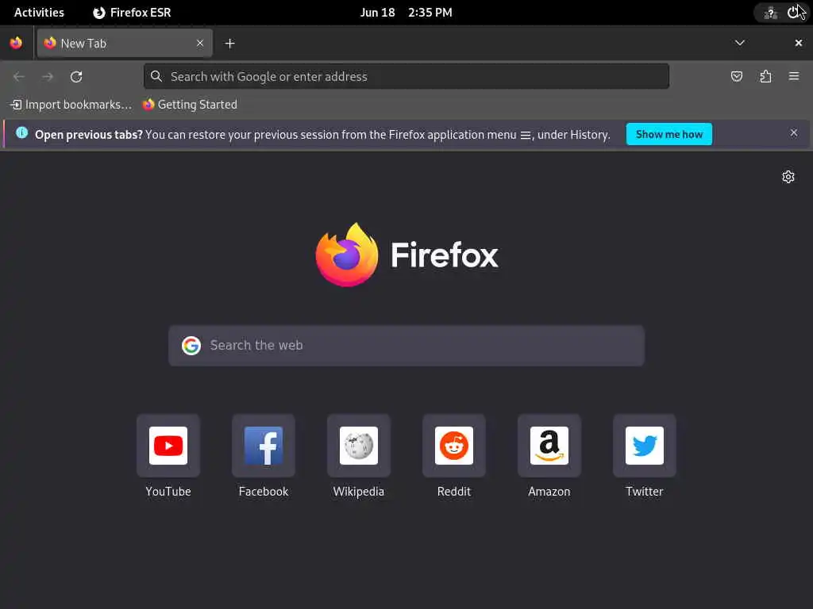Viewport: 813px width, 609px height.
Task: Open Firefox ESR app menu in top bar
Action: click(132, 13)
